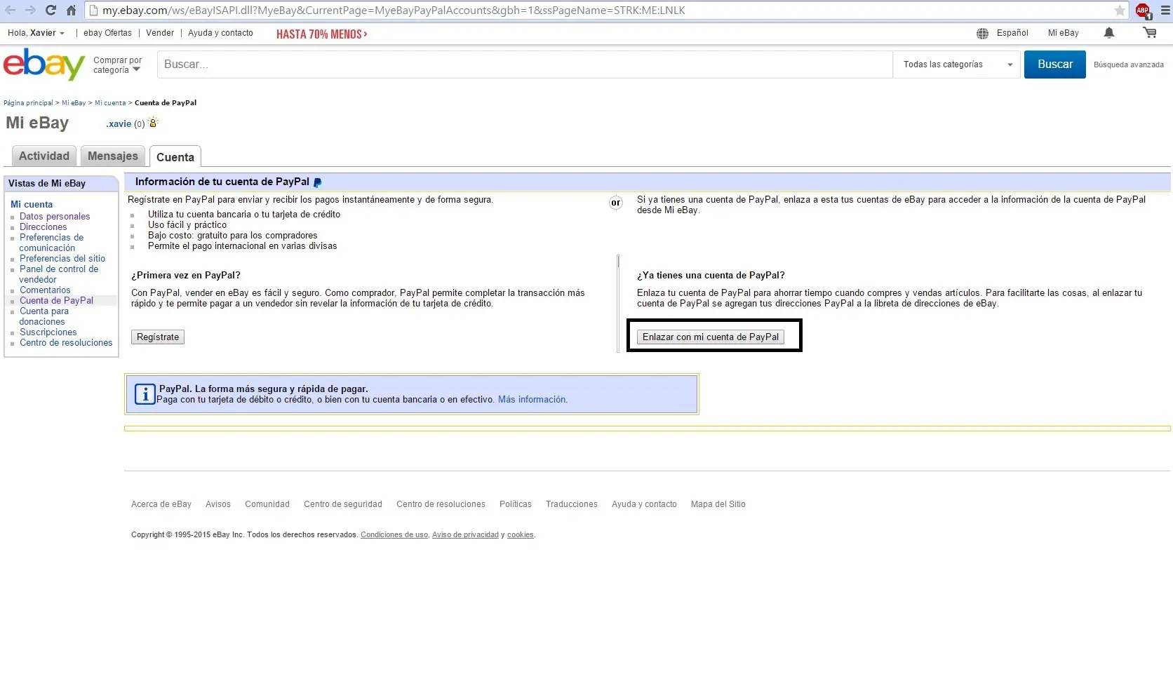Viewport: 1173px width, 688px height.
Task: Open Centro de resoluciones in sidebar
Action: (66, 343)
